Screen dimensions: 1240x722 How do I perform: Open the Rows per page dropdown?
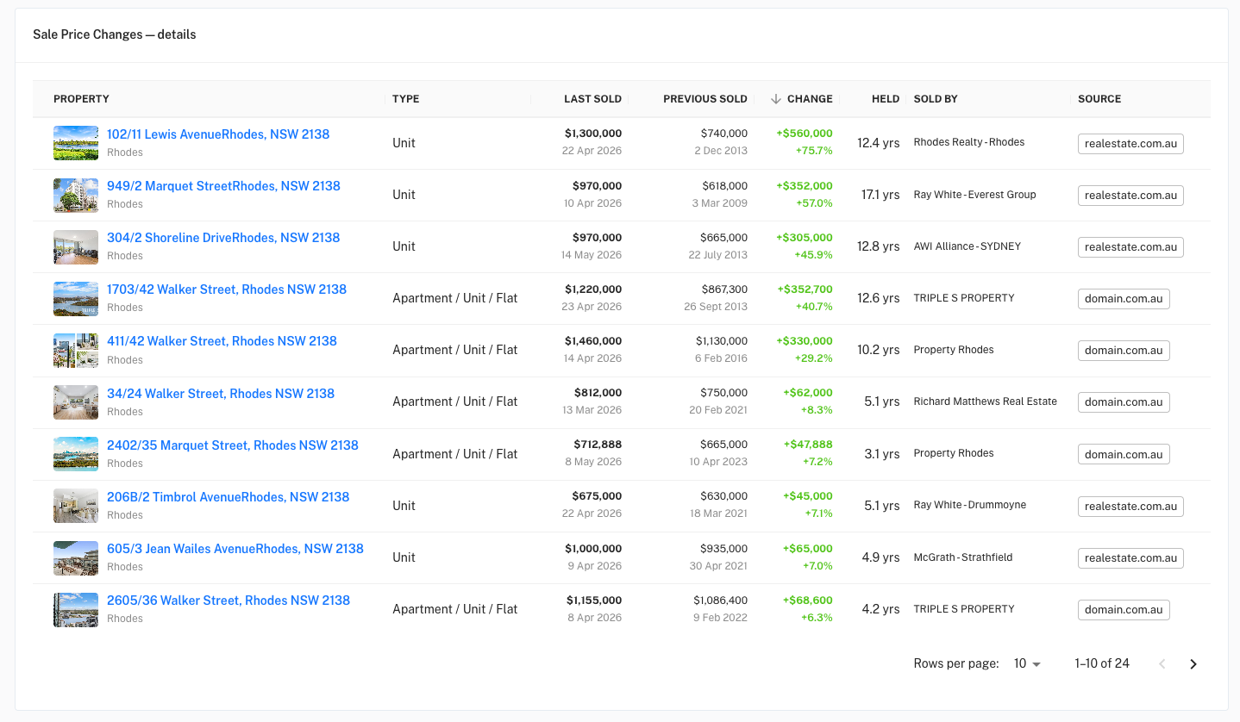tap(1027, 663)
